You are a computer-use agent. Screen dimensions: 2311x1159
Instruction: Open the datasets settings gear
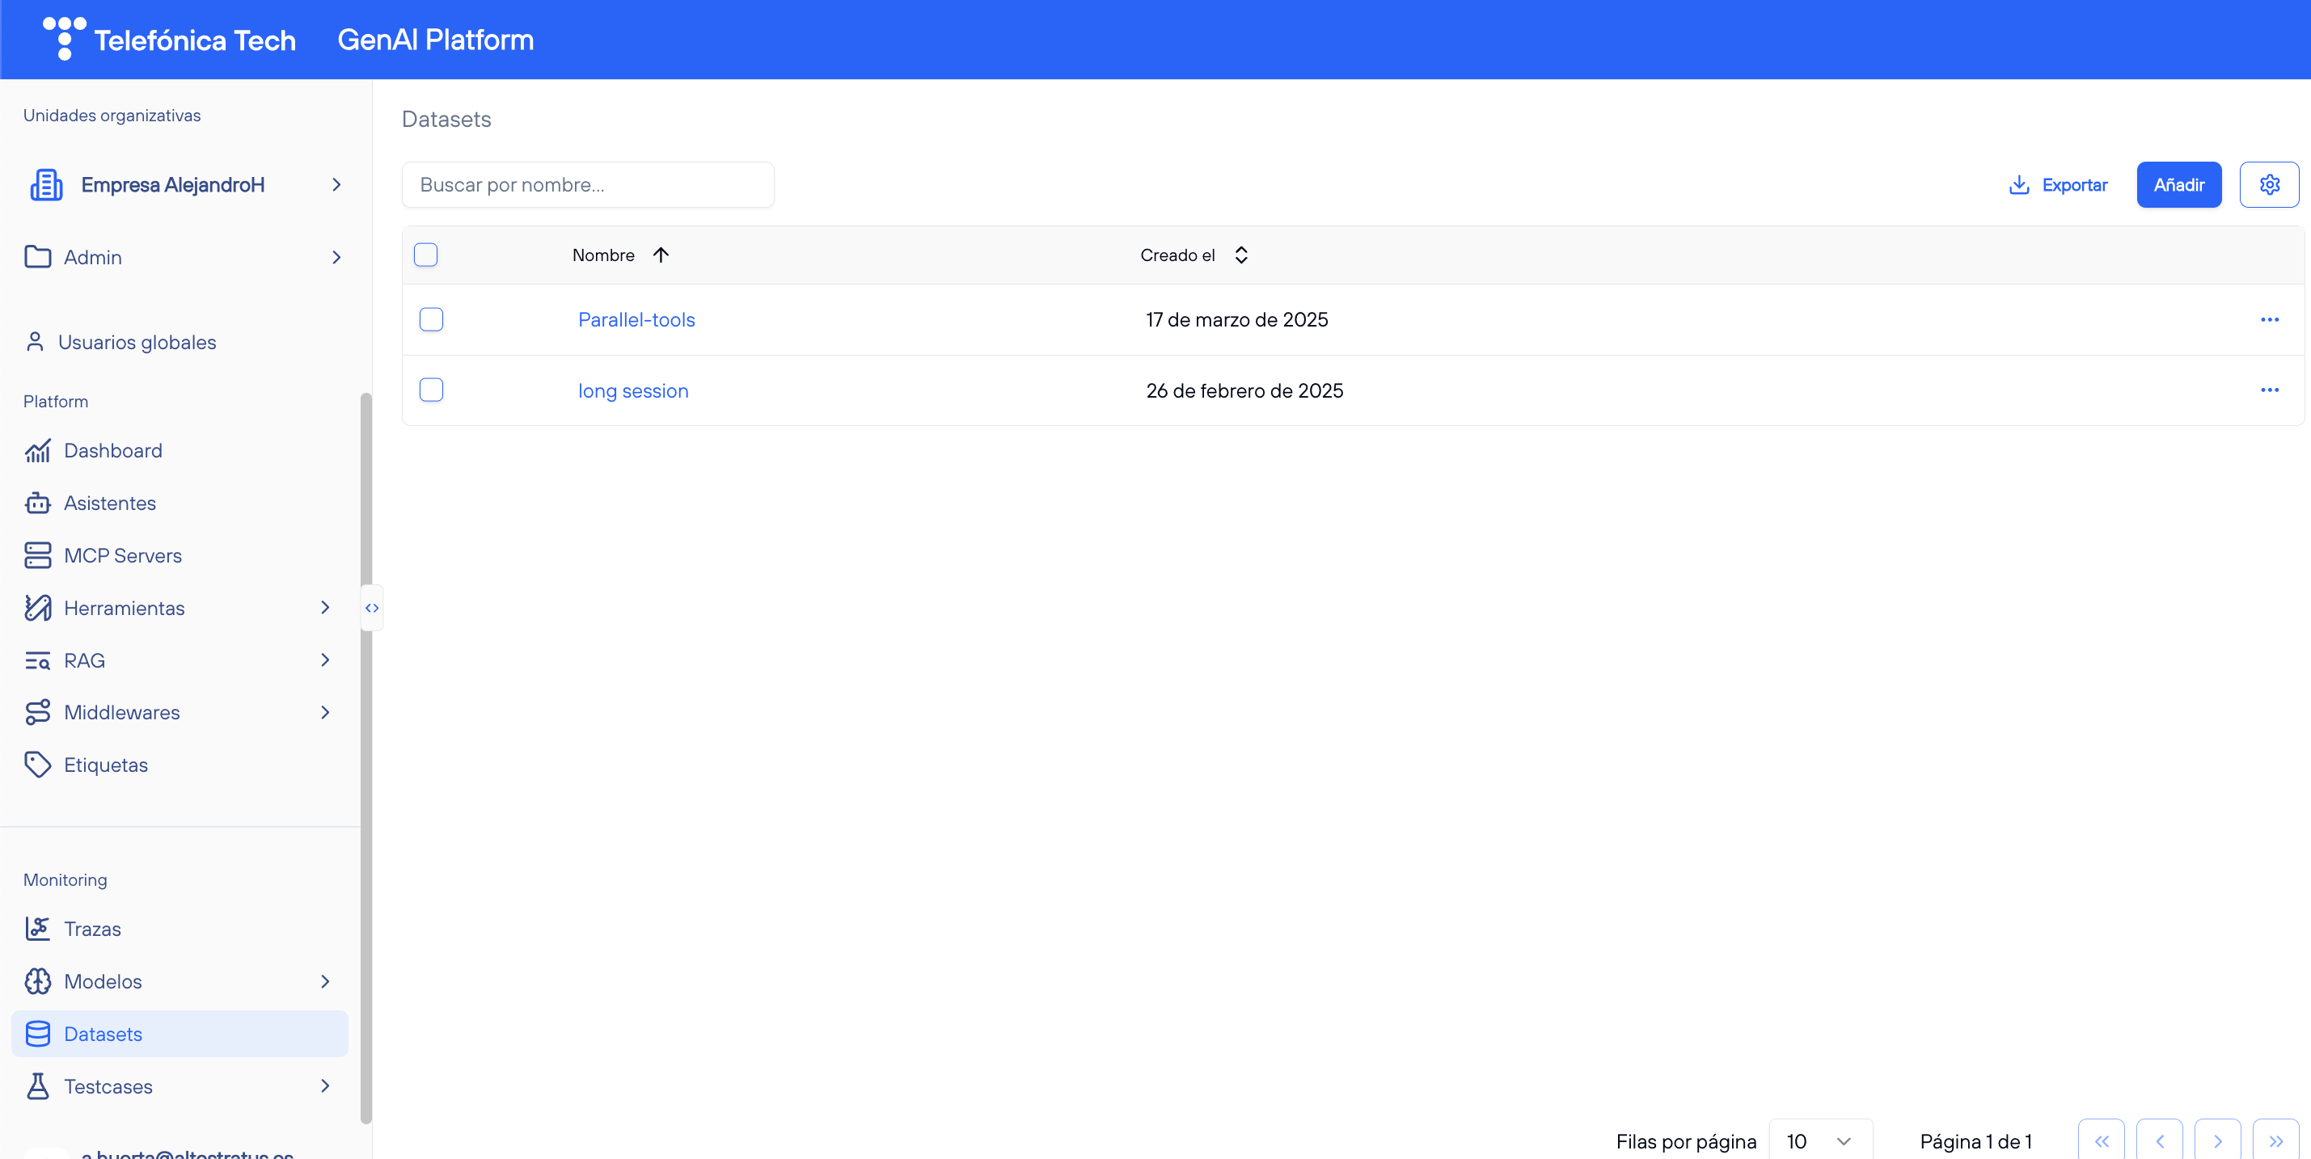click(x=2270, y=184)
